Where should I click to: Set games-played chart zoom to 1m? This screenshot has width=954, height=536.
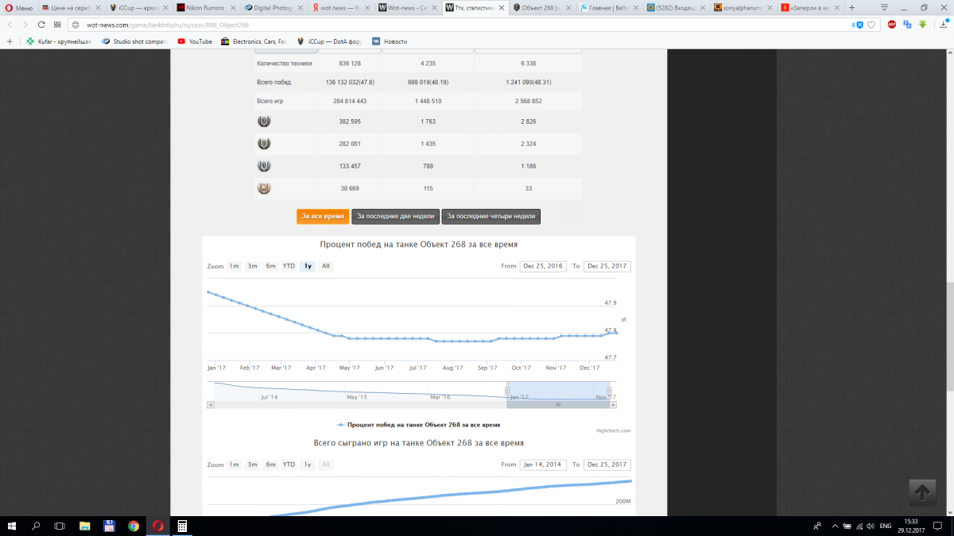pyautogui.click(x=235, y=465)
